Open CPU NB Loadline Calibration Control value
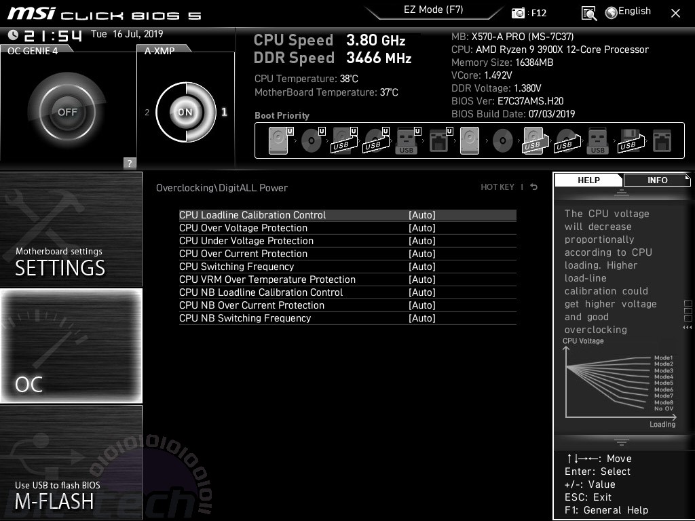Image resolution: width=695 pixels, height=521 pixels. coord(422,292)
